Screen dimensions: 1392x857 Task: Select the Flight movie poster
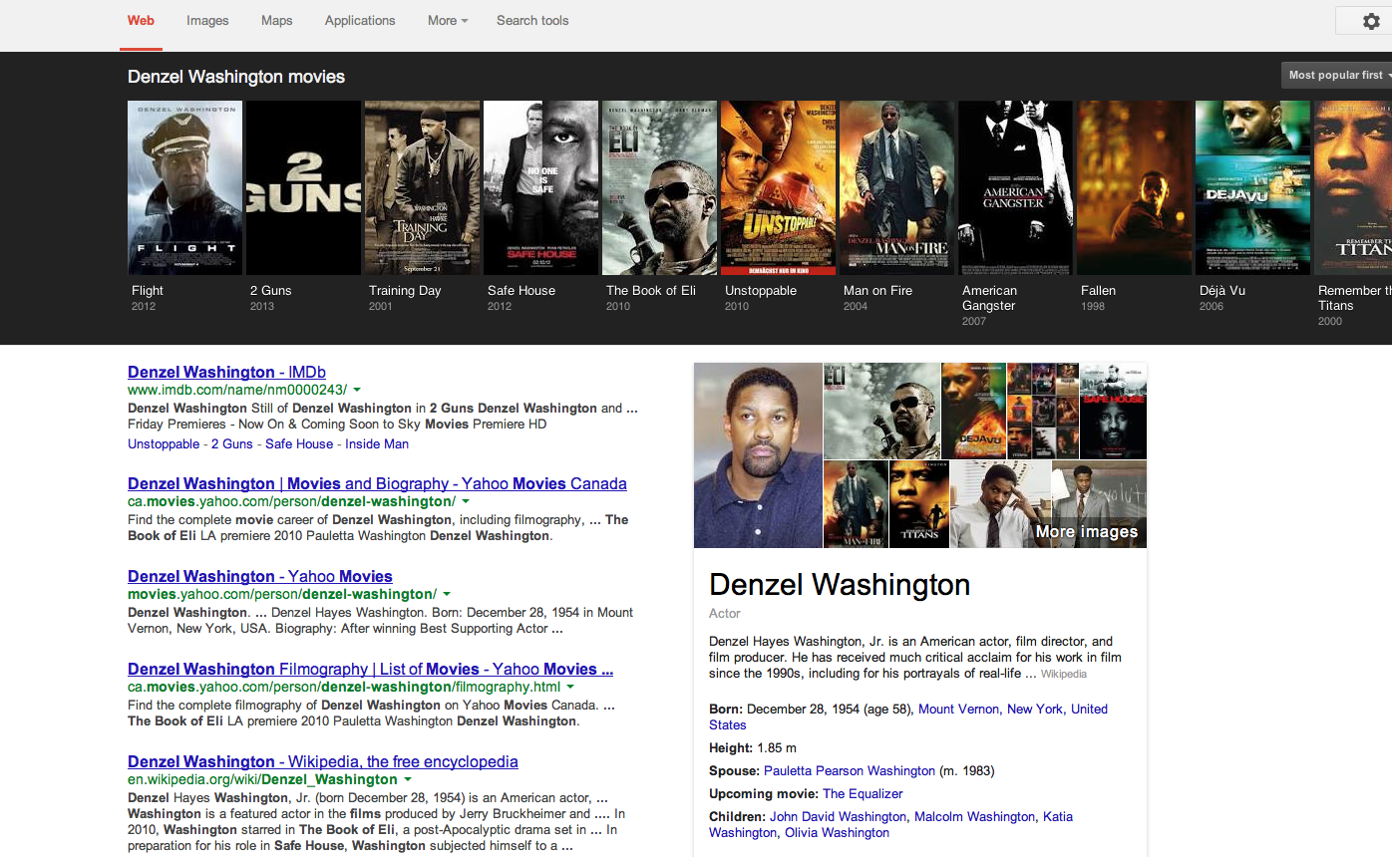[x=184, y=187]
